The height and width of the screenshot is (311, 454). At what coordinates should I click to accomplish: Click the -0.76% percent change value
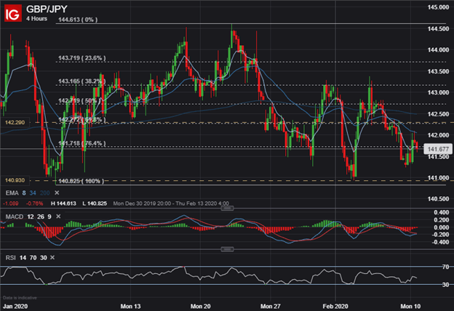point(34,203)
